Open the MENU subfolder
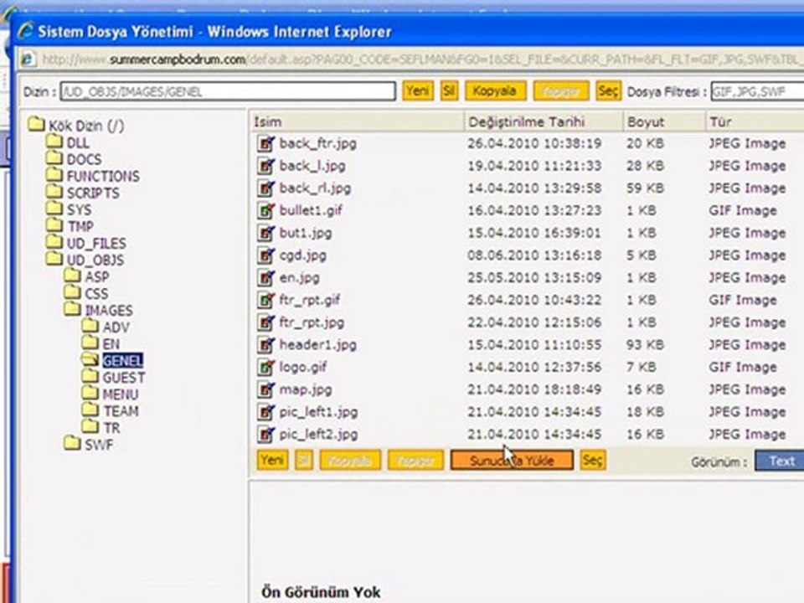This screenshot has height=603, width=804. (121, 394)
